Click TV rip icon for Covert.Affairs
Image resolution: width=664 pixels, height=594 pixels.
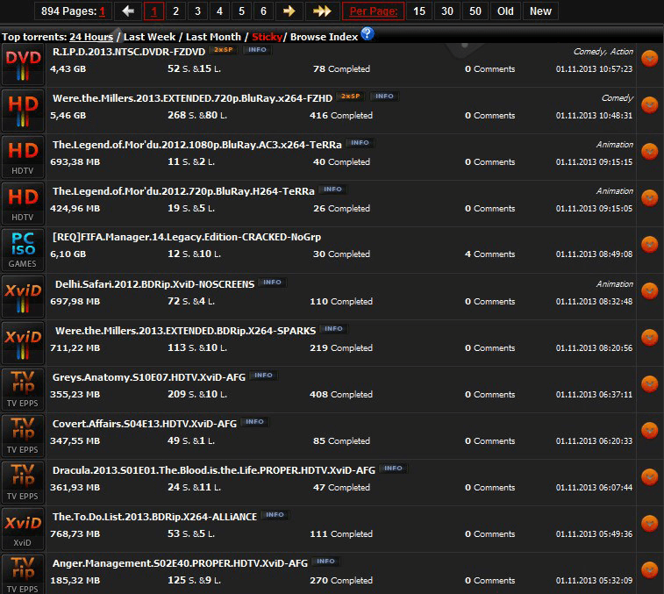pyautogui.click(x=23, y=436)
